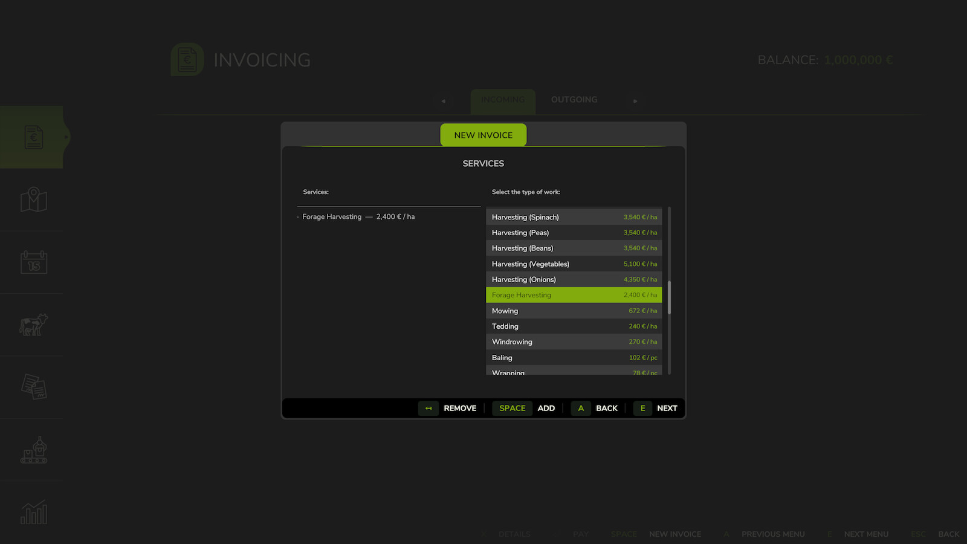
Task: Click the NEW INVOICE button
Action: coord(483,135)
